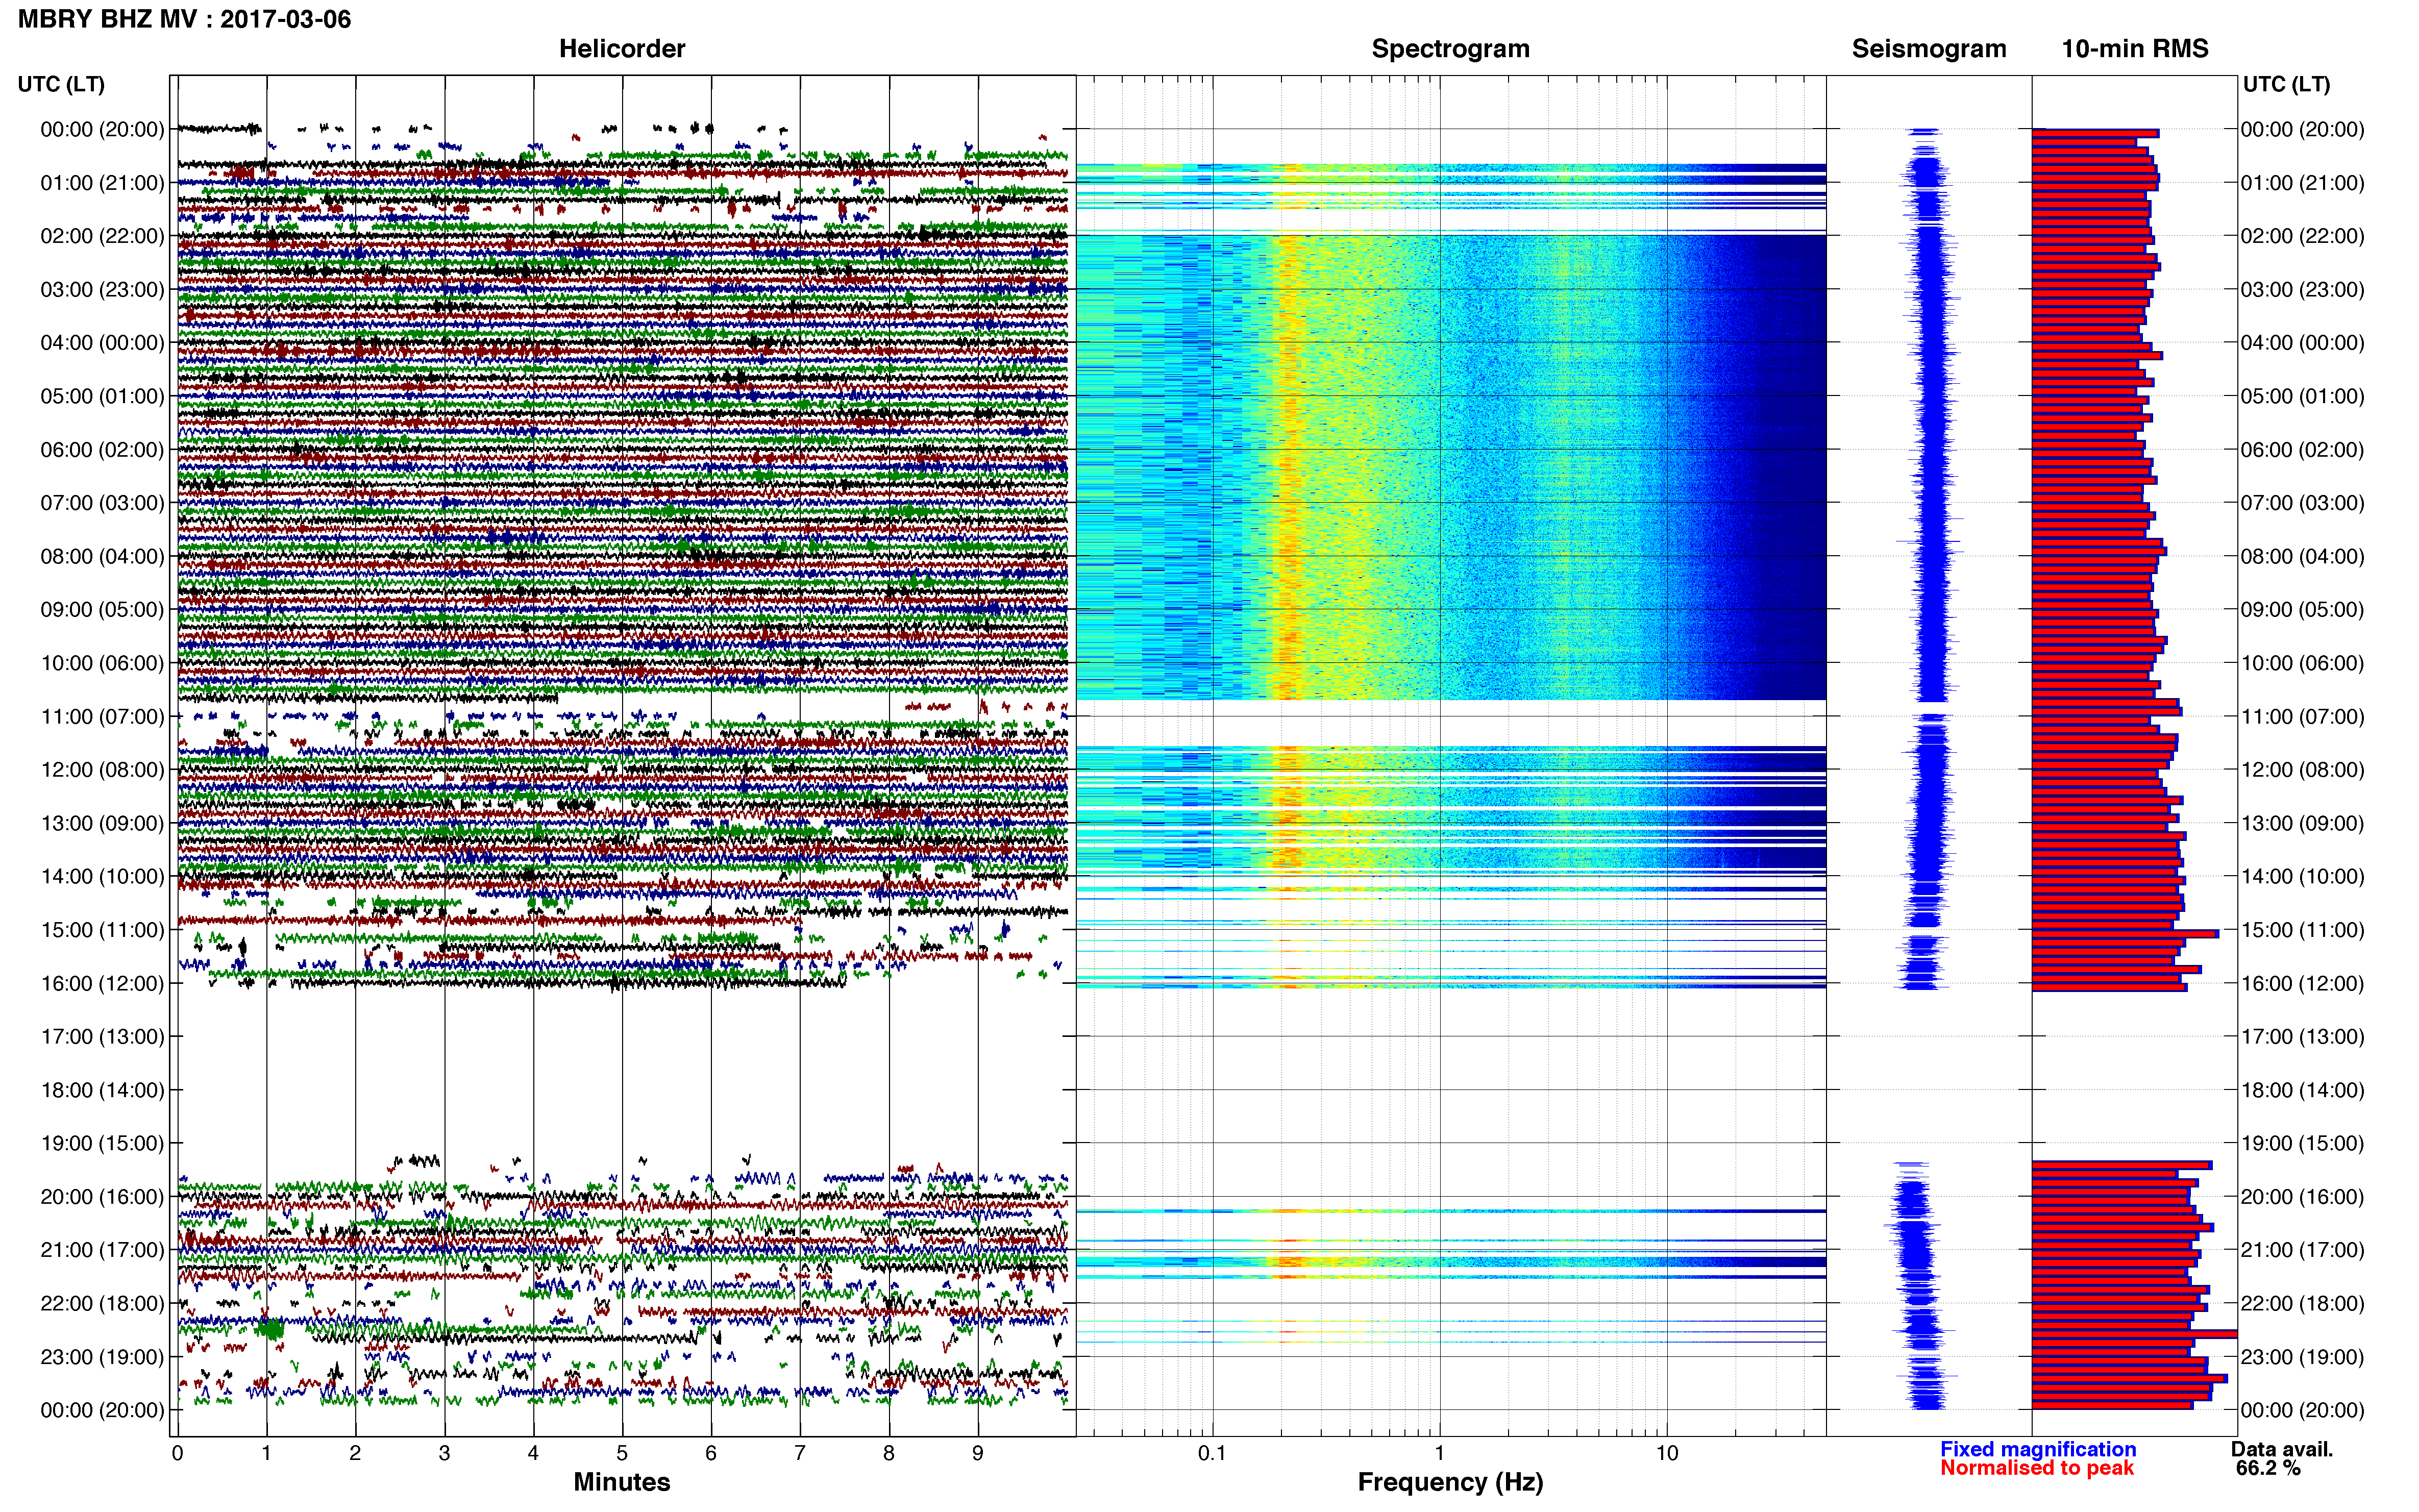Select "20:00 (16:00)" beside the RMS panel
Image resolution: width=2419 pixels, height=1512 pixels.
[x=2302, y=1197]
